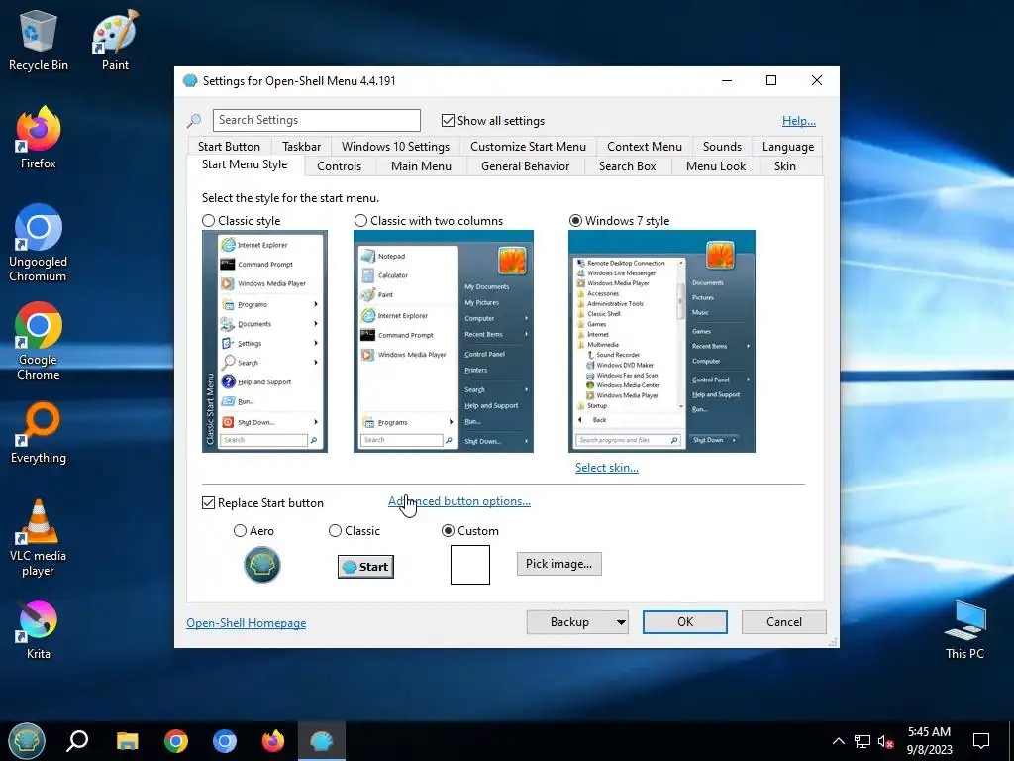Click the Help... link

pyautogui.click(x=799, y=120)
